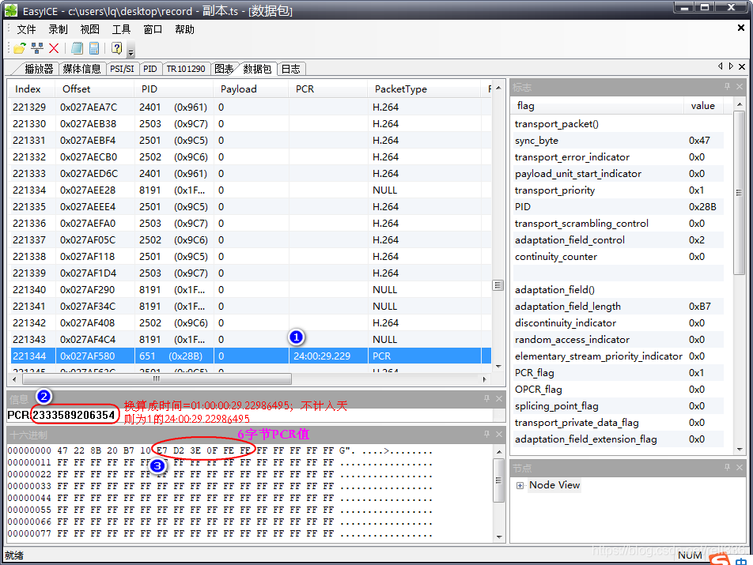This screenshot has height=565, width=753.
Task: Pin the 十六进制 hex panel
Action: [486, 434]
